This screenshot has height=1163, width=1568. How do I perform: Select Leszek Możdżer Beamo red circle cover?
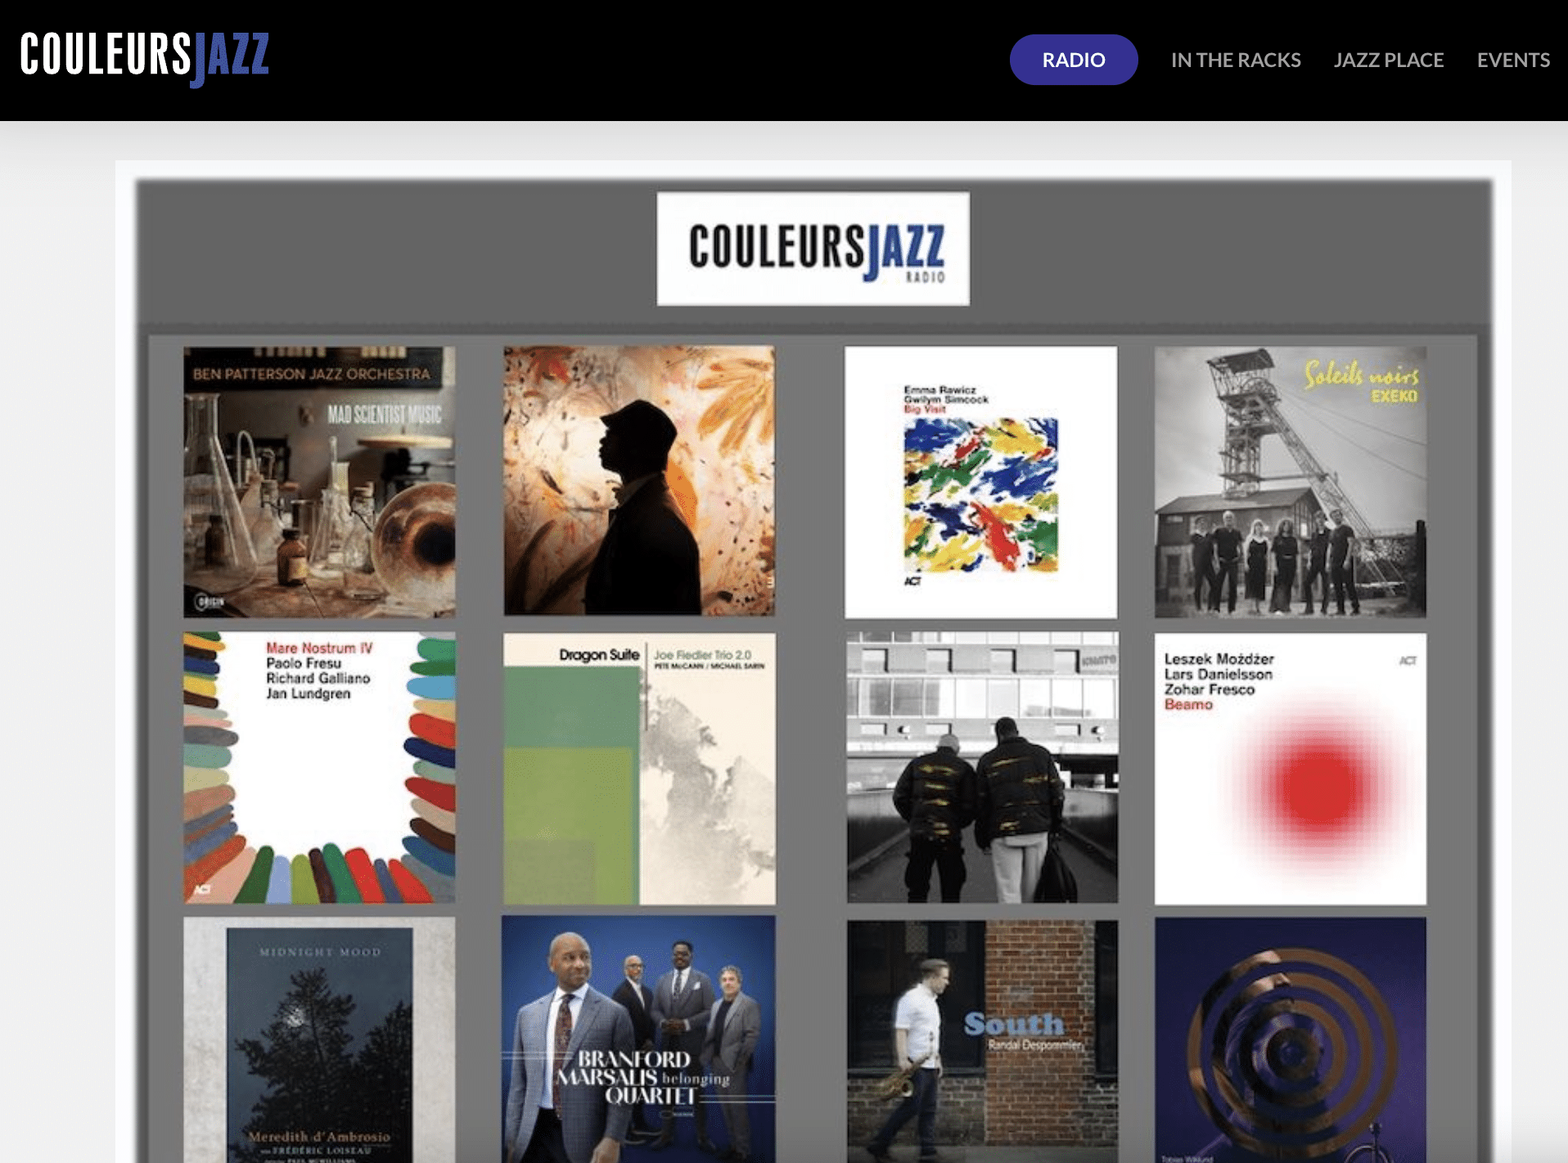point(1290,768)
